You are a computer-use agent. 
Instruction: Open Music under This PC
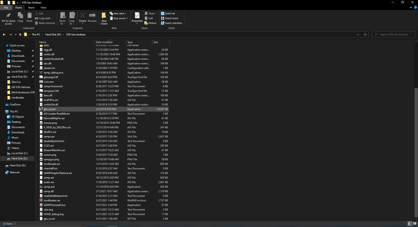[x=15, y=138]
